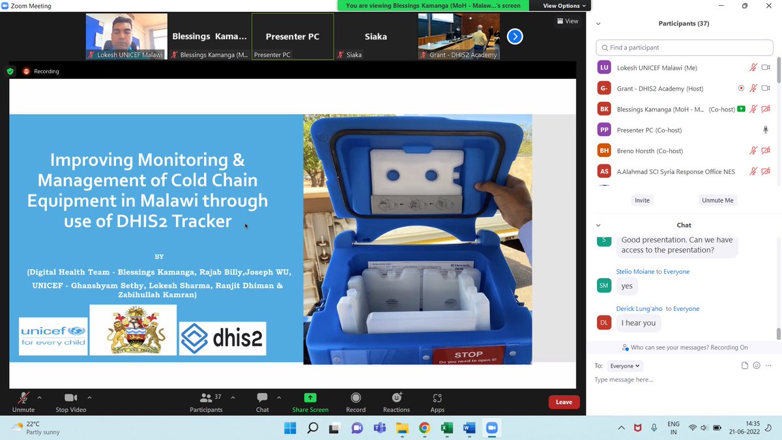Open Zoom Apps panel

pyautogui.click(x=437, y=402)
